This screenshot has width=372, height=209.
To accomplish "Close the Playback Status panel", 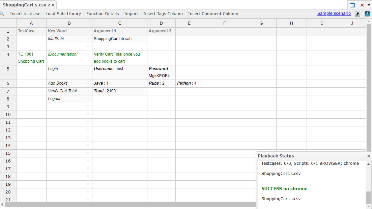I will (x=368, y=156).
